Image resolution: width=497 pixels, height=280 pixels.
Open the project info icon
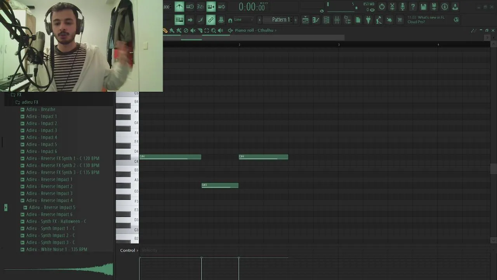(445, 7)
